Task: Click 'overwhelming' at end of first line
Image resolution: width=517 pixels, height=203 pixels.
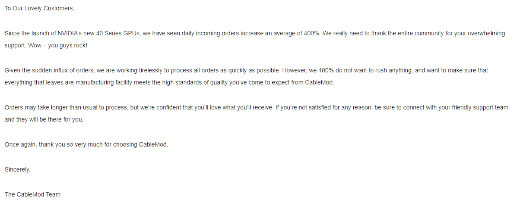Action: tap(486, 34)
